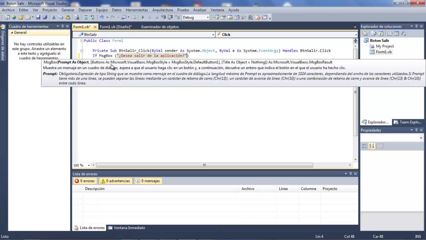Image resolution: width=426 pixels, height=240 pixels.
Task: Open the BtnSalir class name dropdown
Action: click(x=144, y=34)
